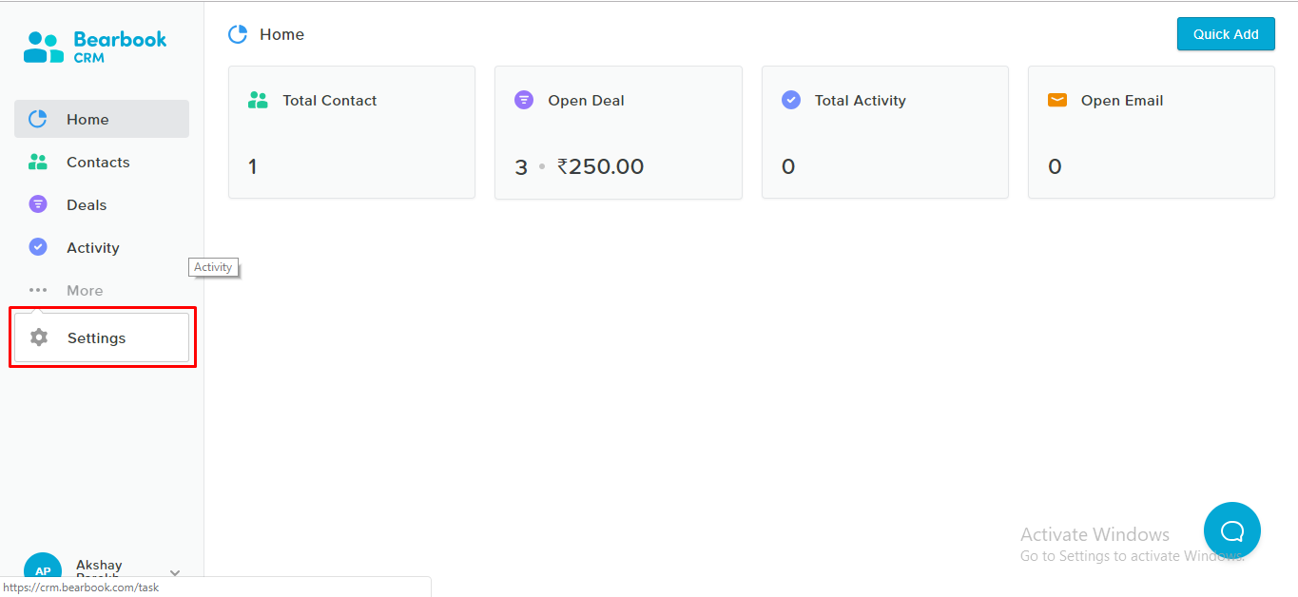Click the Total Activity card
Image resolution: width=1298 pixels, height=597 pixels.
coord(884,133)
